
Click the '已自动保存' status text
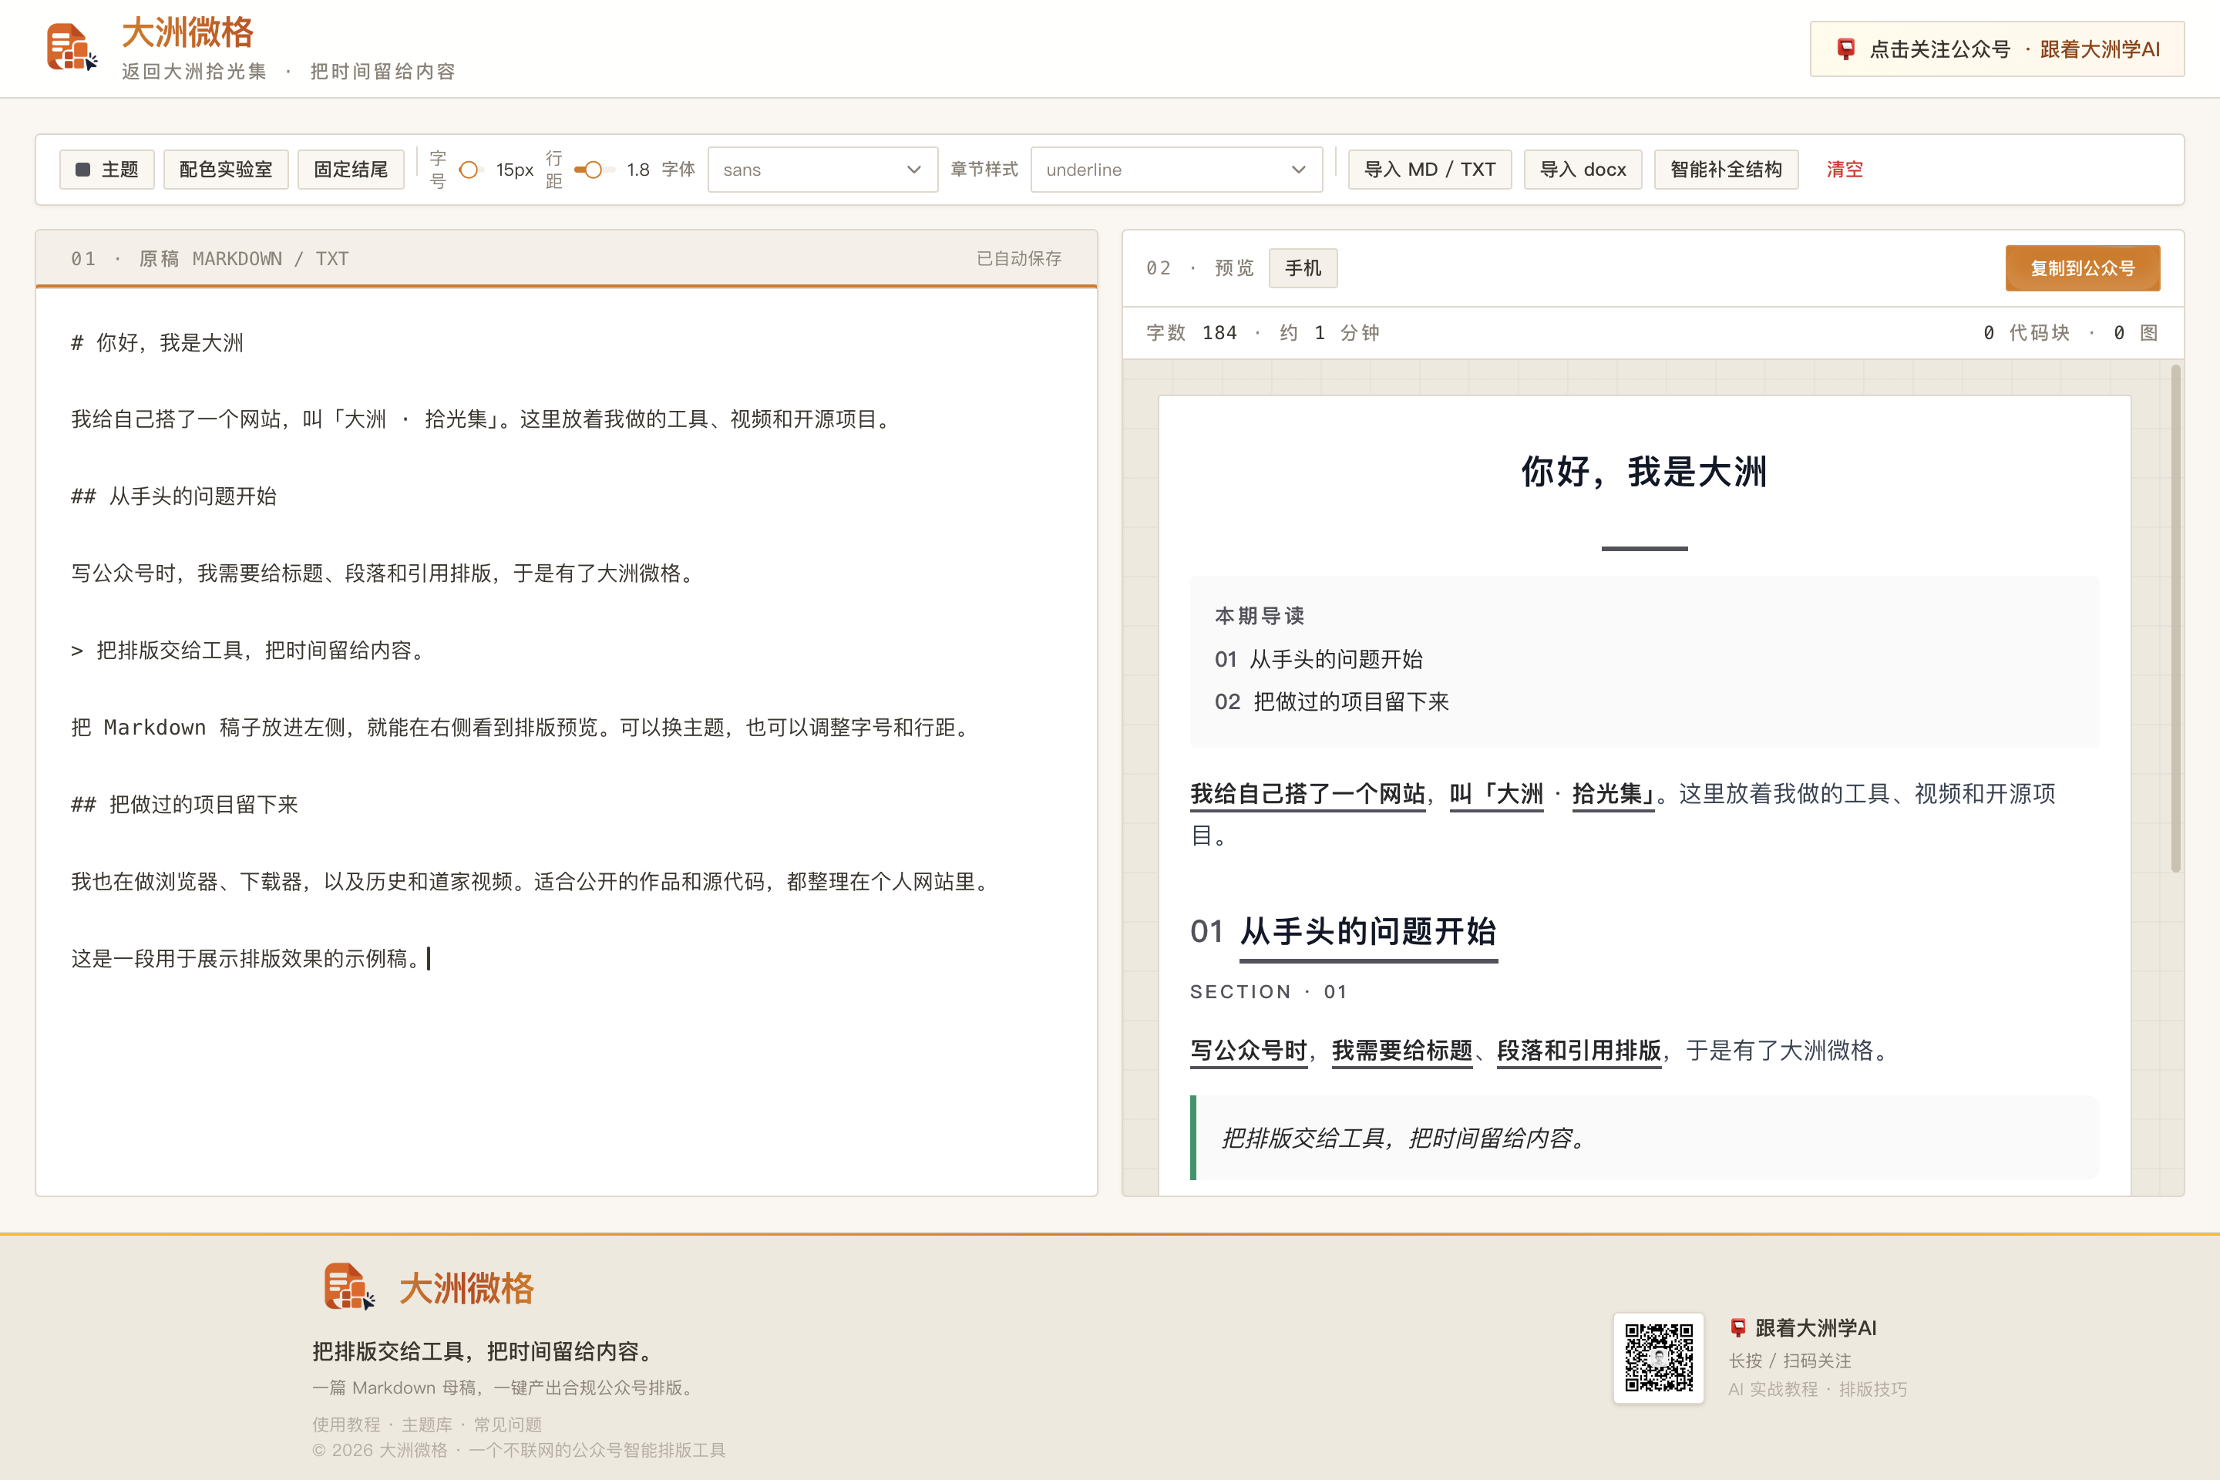[1018, 259]
